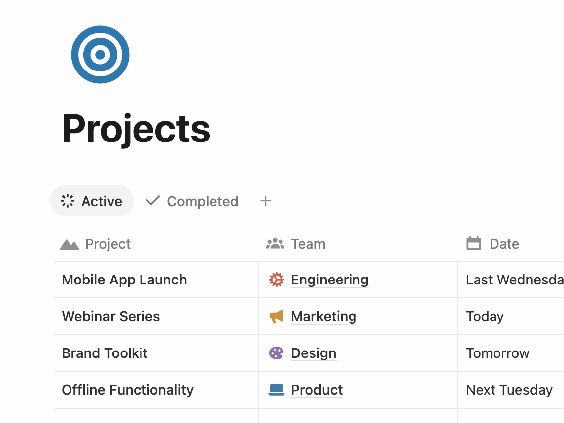Open the Date column header menu
This screenshot has width=564, height=423.
click(504, 244)
